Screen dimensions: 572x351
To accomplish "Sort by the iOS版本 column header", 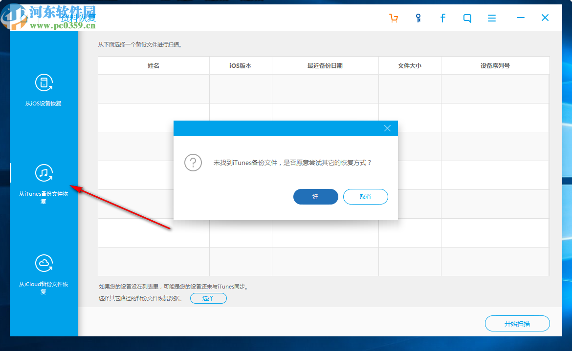I will (241, 65).
